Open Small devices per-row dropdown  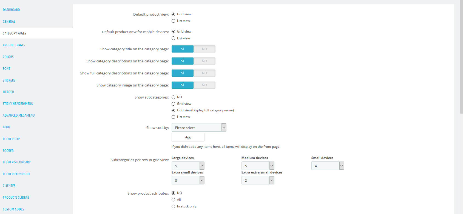tap(328, 166)
